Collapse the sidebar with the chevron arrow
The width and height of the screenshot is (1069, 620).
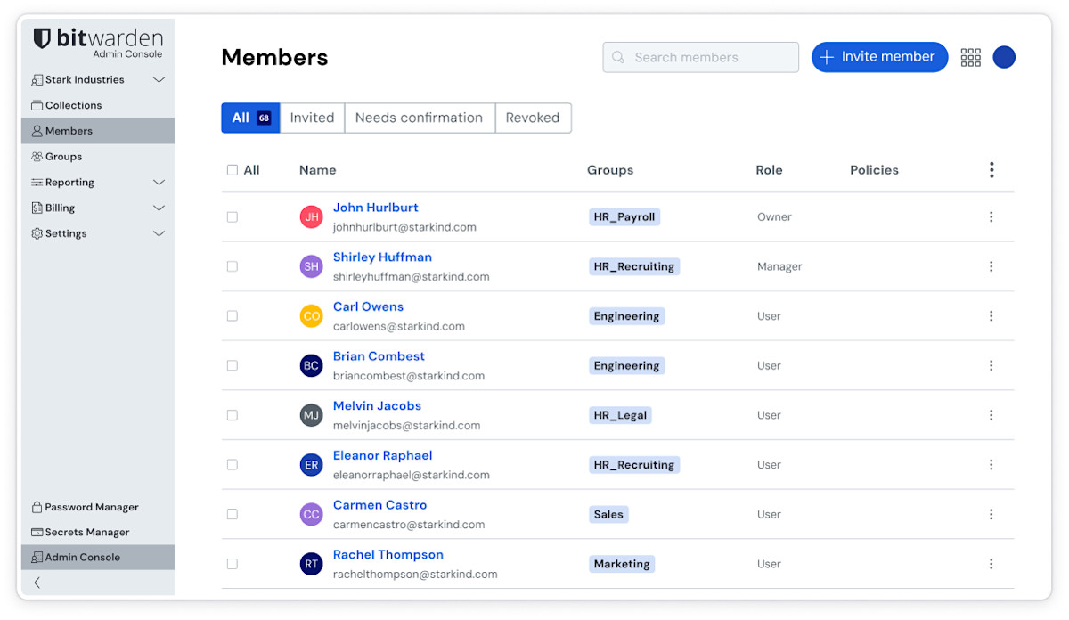click(37, 583)
